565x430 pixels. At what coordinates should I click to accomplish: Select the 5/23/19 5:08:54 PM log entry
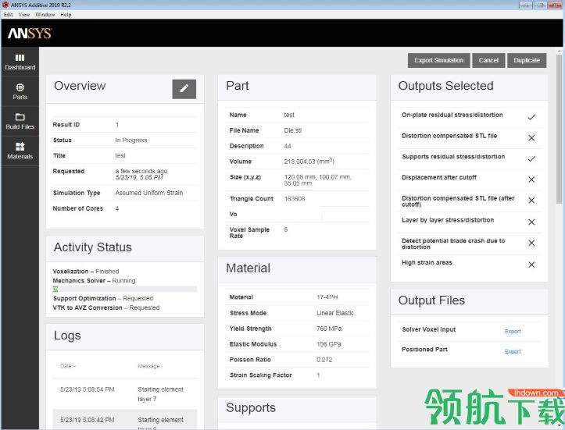coord(125,394)
